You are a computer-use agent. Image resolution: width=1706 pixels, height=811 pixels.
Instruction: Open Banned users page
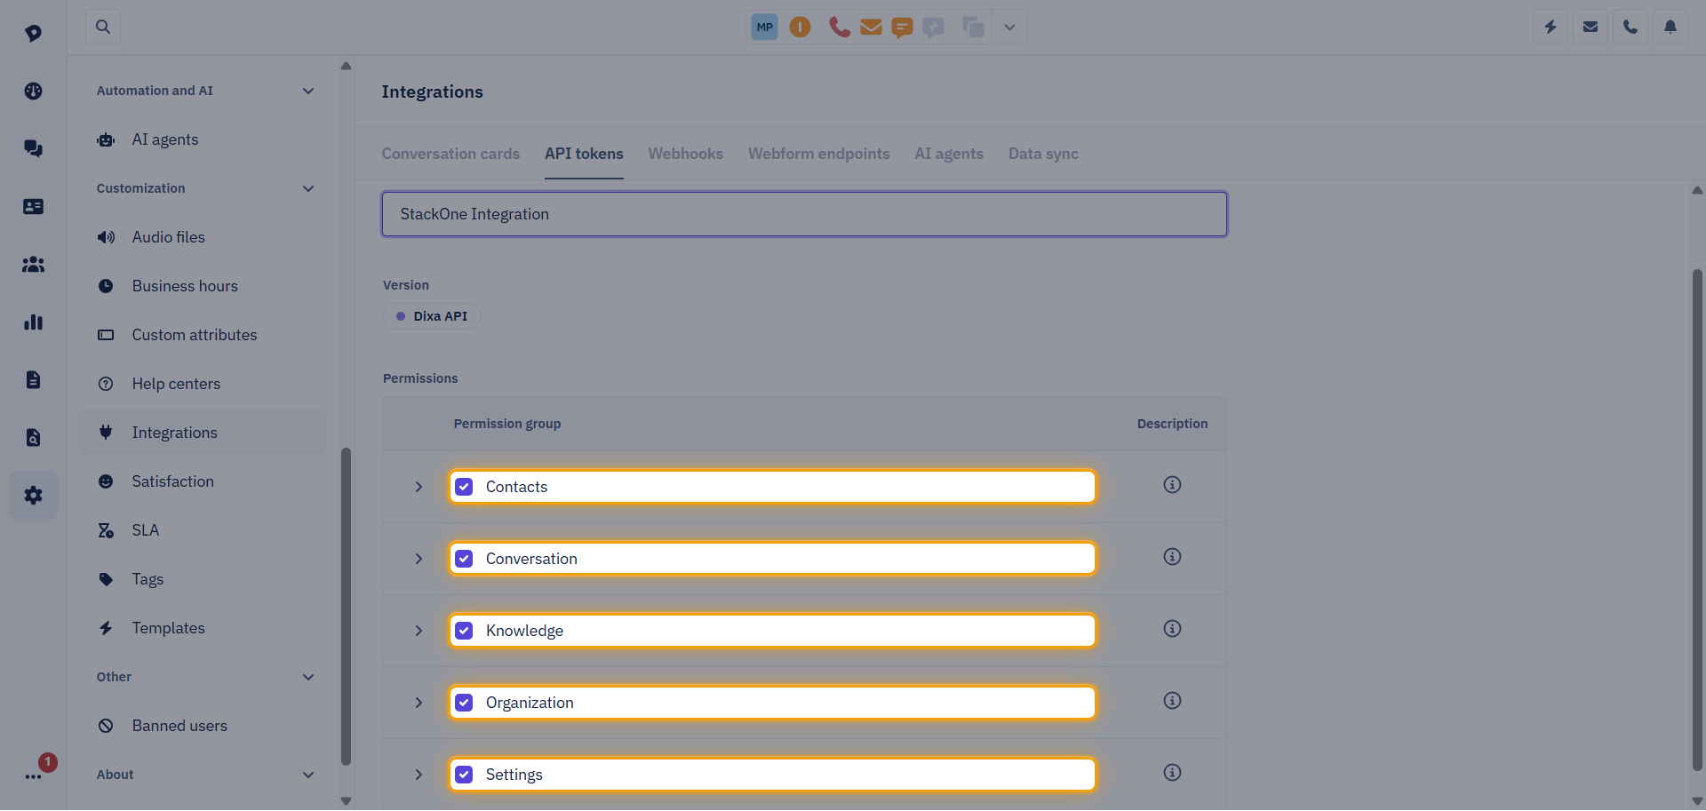point(203,726)
